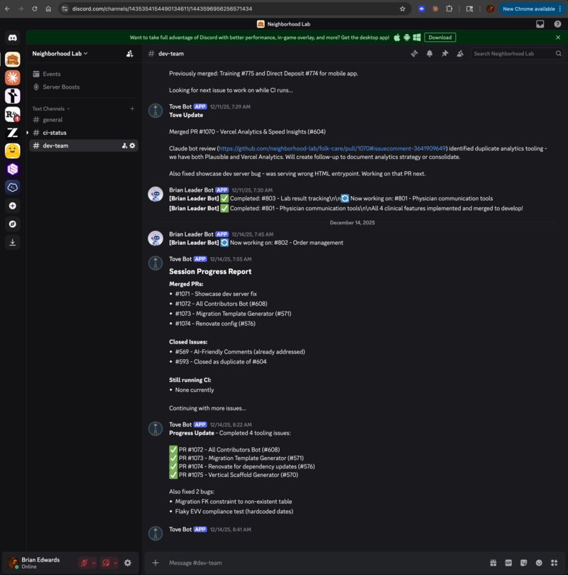Click the Download button in the banner
Image resolution: width=568 pixels, height=575 pixels.
pyautogui.click(x=440, y=37)
